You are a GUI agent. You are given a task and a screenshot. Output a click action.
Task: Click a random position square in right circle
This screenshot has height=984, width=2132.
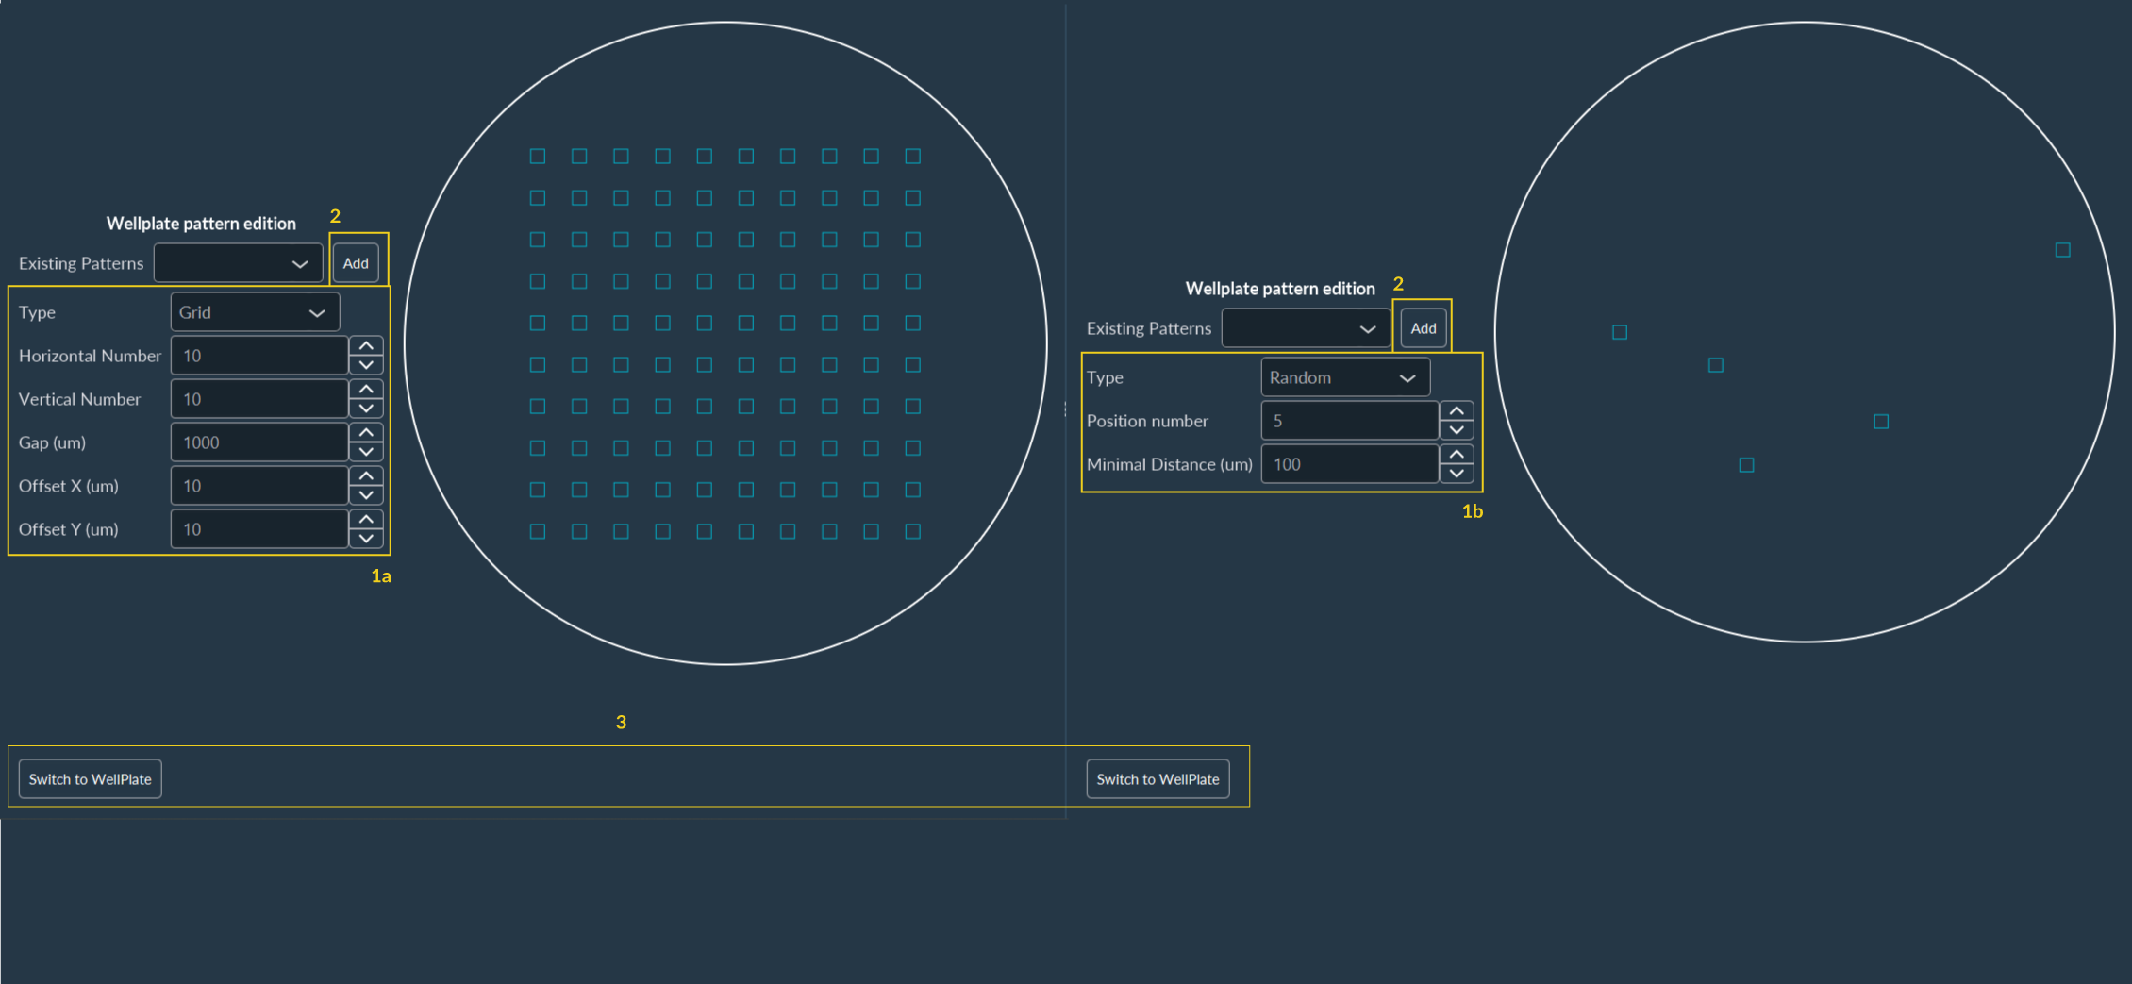[1715, 364]
